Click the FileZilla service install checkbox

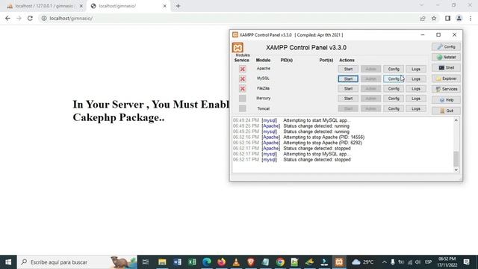click(x=242, y=89)
